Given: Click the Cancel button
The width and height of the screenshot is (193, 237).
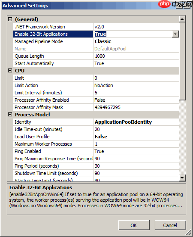Looking at the screenshot, I should [x=170, y=225].
